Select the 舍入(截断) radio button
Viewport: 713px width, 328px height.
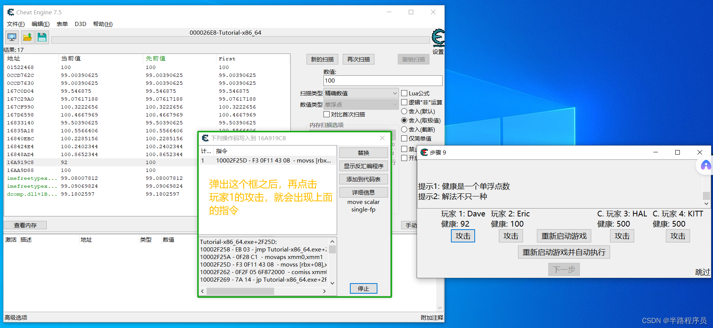[404, 129]
